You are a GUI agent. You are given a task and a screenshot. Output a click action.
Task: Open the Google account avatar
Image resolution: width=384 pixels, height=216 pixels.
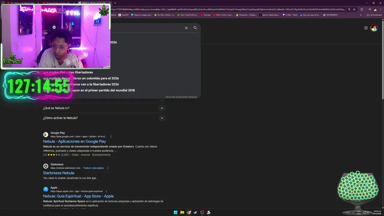pos(374,28)
